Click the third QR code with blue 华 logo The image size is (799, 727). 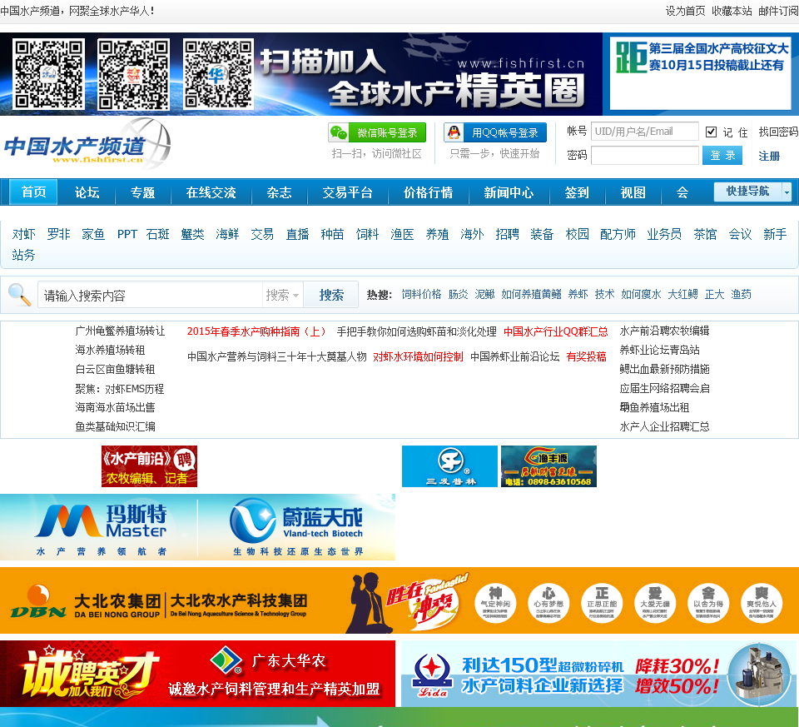click(x=218, y=74)
